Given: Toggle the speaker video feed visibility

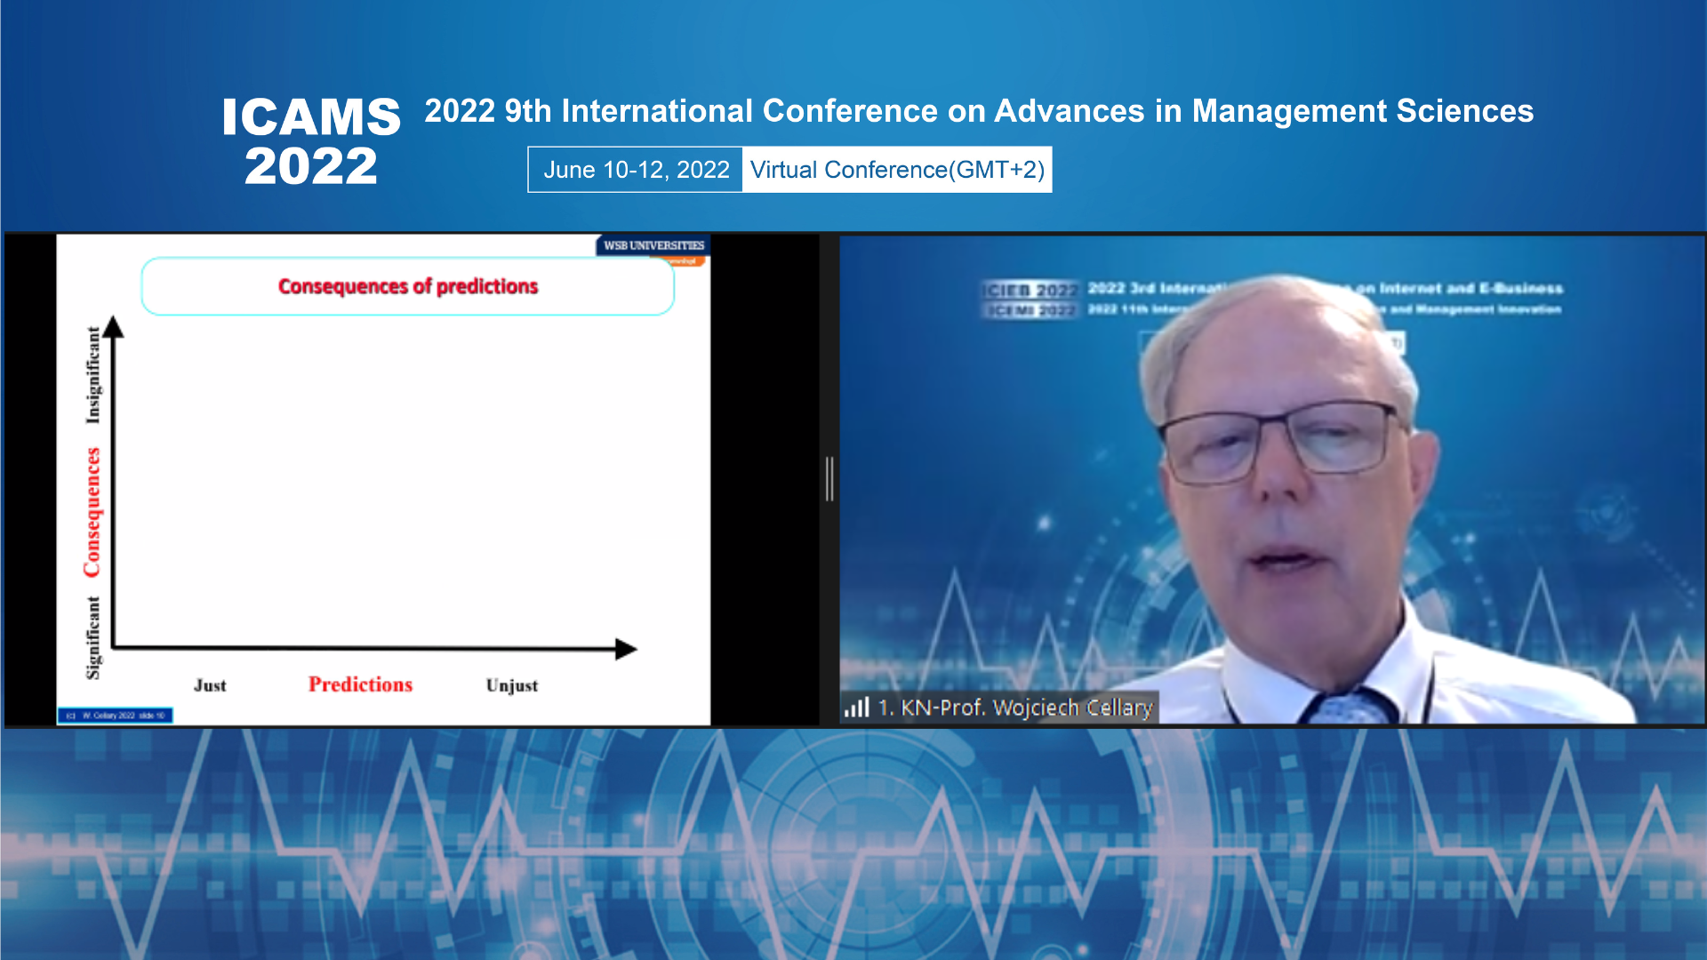Looking at the screenshot, I should [x=1271, y=480].
